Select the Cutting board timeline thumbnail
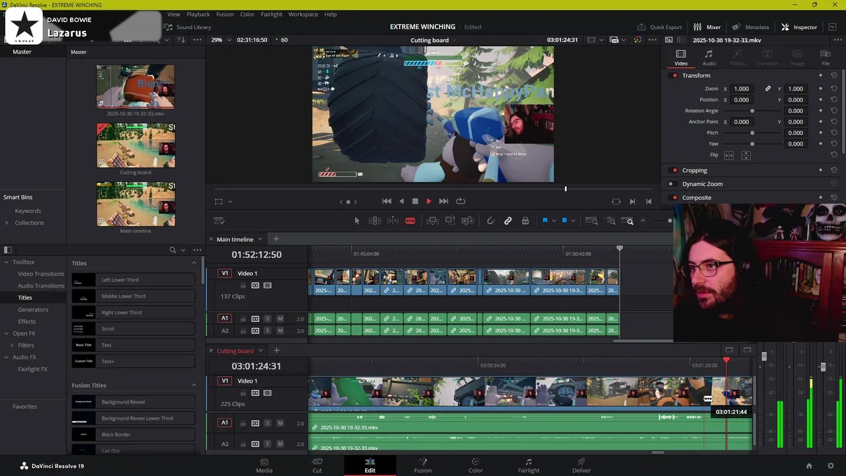This screenshot has height=476, width=846. (x=136, y=145)
